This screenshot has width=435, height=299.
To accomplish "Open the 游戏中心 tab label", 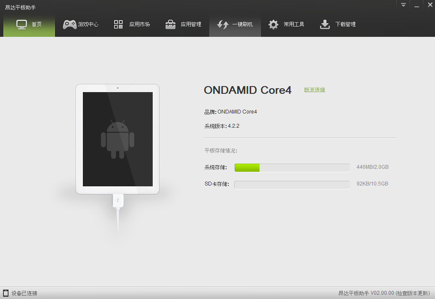I will (88, 24).
